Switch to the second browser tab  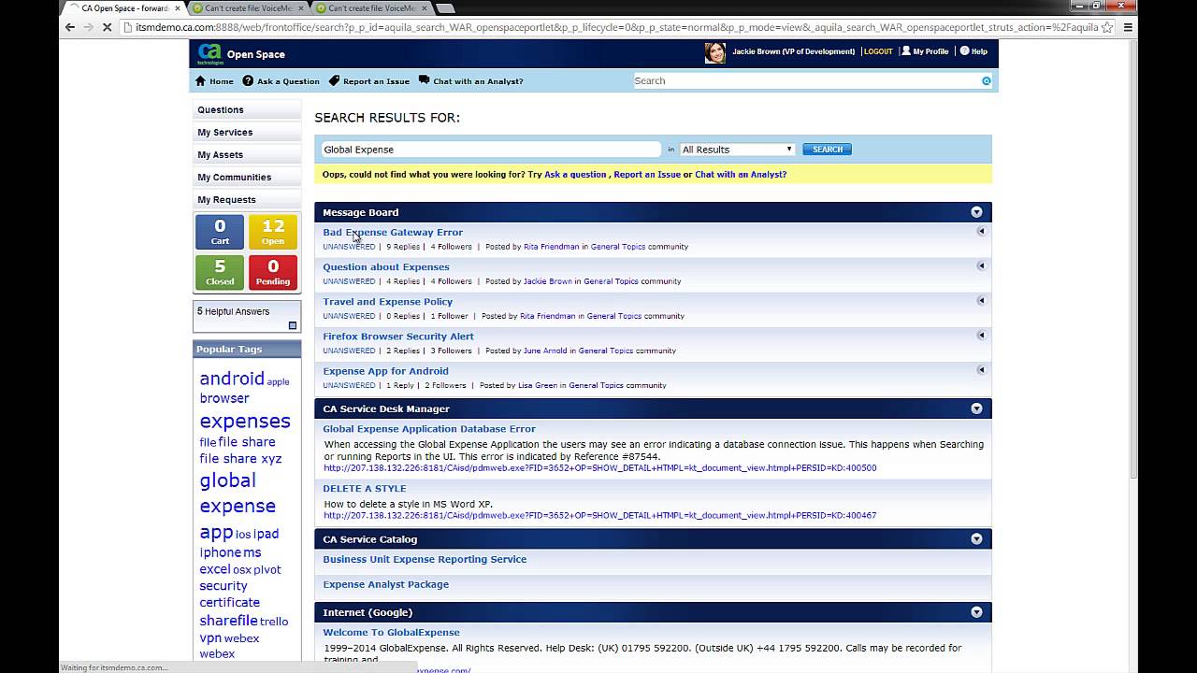(247, 7)
